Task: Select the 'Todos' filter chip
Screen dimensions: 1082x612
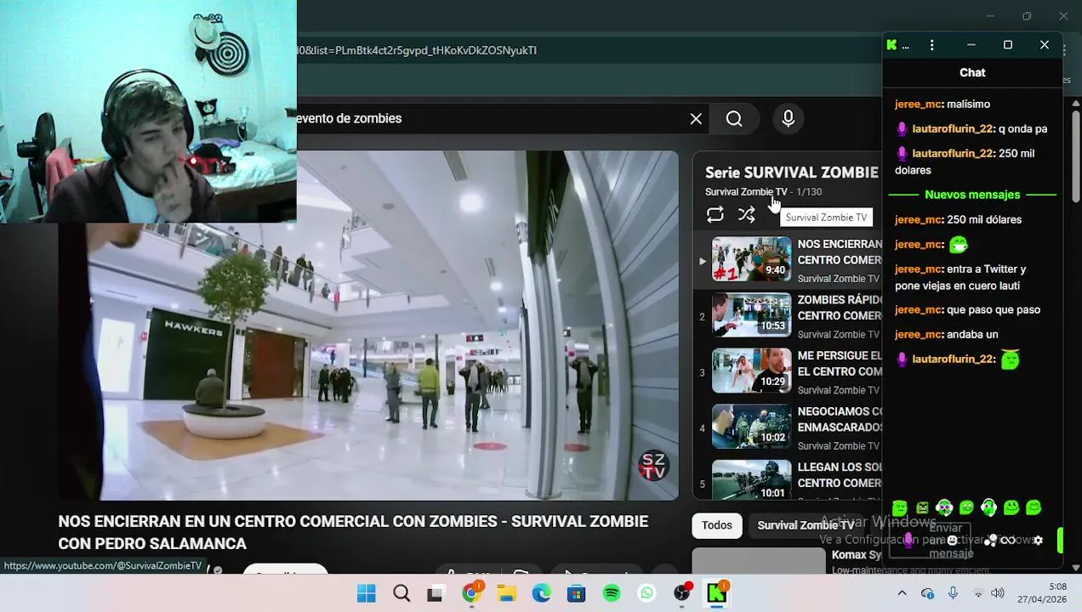Action: [x=716, y=525]
